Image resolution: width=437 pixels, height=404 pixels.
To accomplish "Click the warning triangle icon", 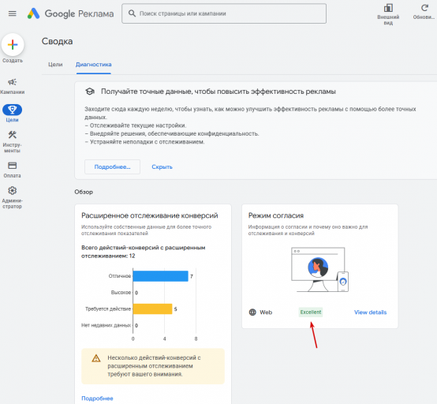I will (96, 358).
